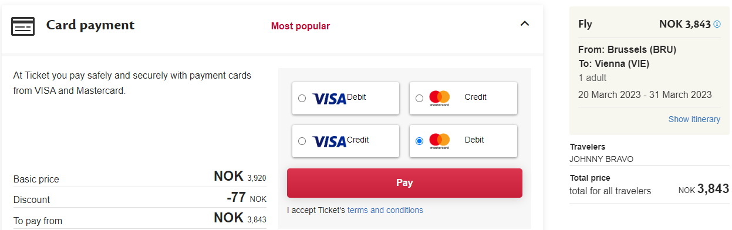This screenshot has width=732, height=230.
Task: Select the Mastercard Debit radio button
Action: pos(419,141)
